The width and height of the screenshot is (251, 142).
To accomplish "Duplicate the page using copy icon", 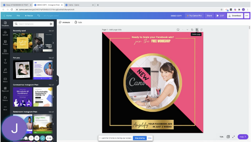I will (x=192, y=30).
